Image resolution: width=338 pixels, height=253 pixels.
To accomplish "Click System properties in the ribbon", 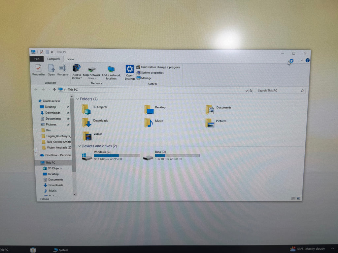I will [x=150, y=73].
